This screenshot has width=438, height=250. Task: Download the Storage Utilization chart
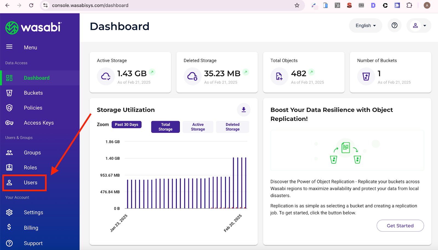click(244, 110)
